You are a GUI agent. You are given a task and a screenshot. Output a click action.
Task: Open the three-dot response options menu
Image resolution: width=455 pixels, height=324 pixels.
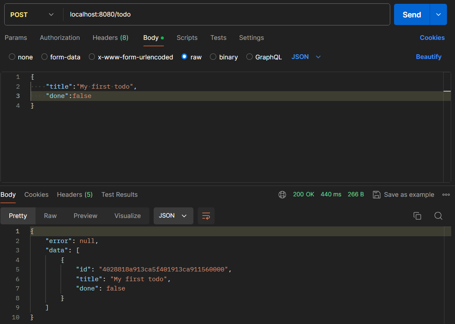coord(446,195)
